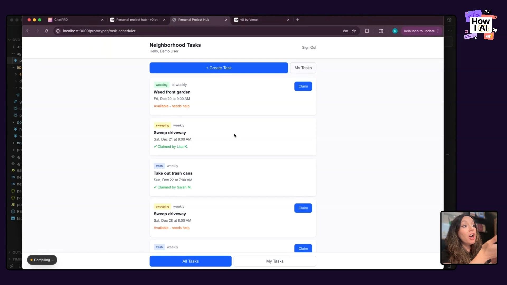This screenshot has height=285, width=507.
Task: Claim the Weed front garden task
Action: 303,86
